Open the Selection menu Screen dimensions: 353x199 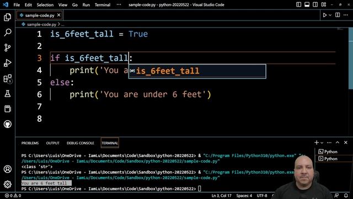[x=45, y=5]
